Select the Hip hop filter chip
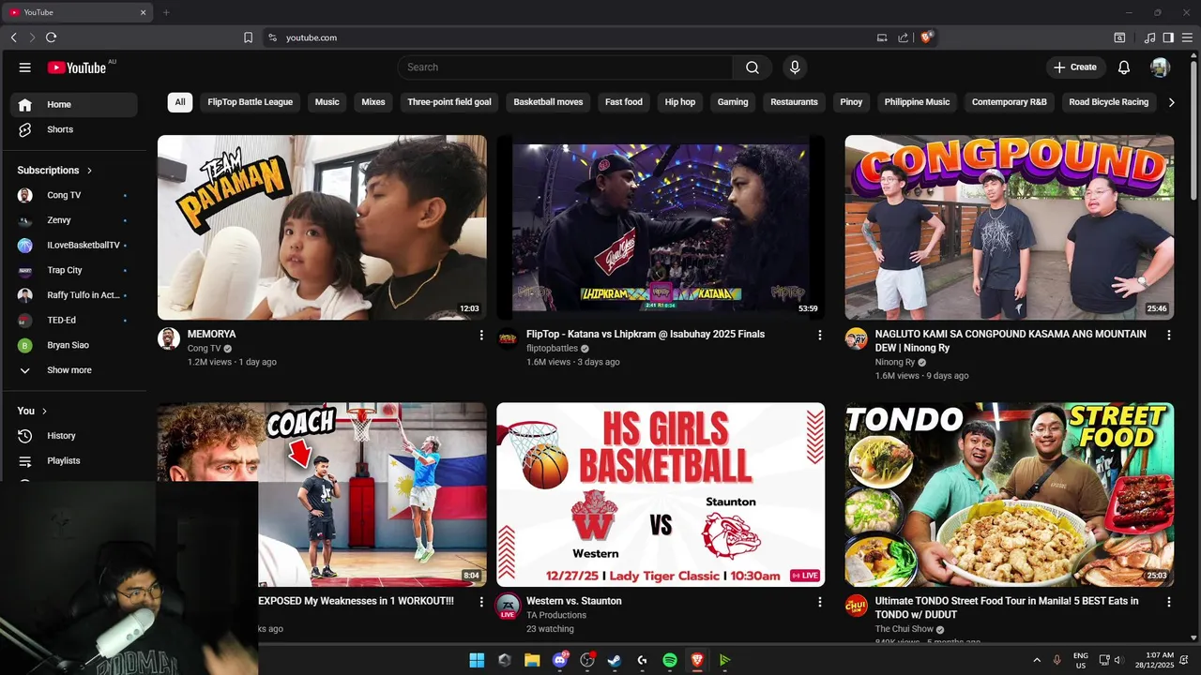1201x675 pixels. (x=680, y=102)
